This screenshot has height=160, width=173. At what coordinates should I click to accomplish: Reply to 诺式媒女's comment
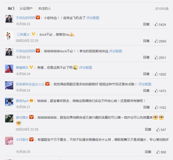click(148, 129)
